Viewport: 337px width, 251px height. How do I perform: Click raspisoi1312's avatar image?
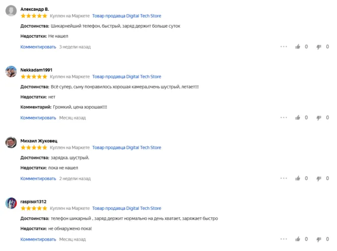(11, 203)
